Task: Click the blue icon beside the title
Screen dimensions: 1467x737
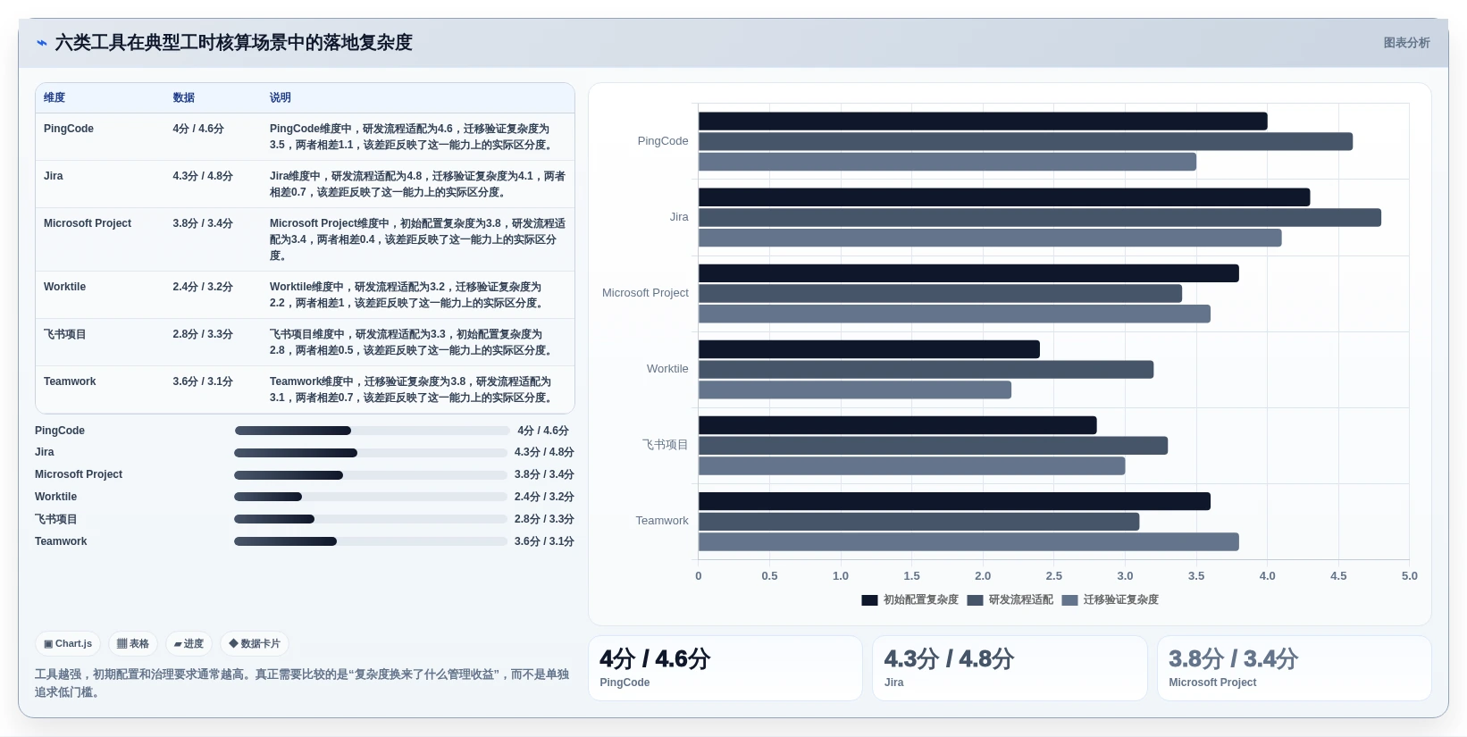Action: (x=41, y=43)
